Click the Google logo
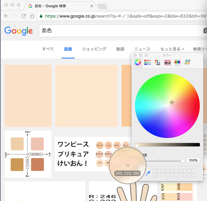The height and width of the screenshot is (201, 207). pyautogui.click(x=19, y=31)
